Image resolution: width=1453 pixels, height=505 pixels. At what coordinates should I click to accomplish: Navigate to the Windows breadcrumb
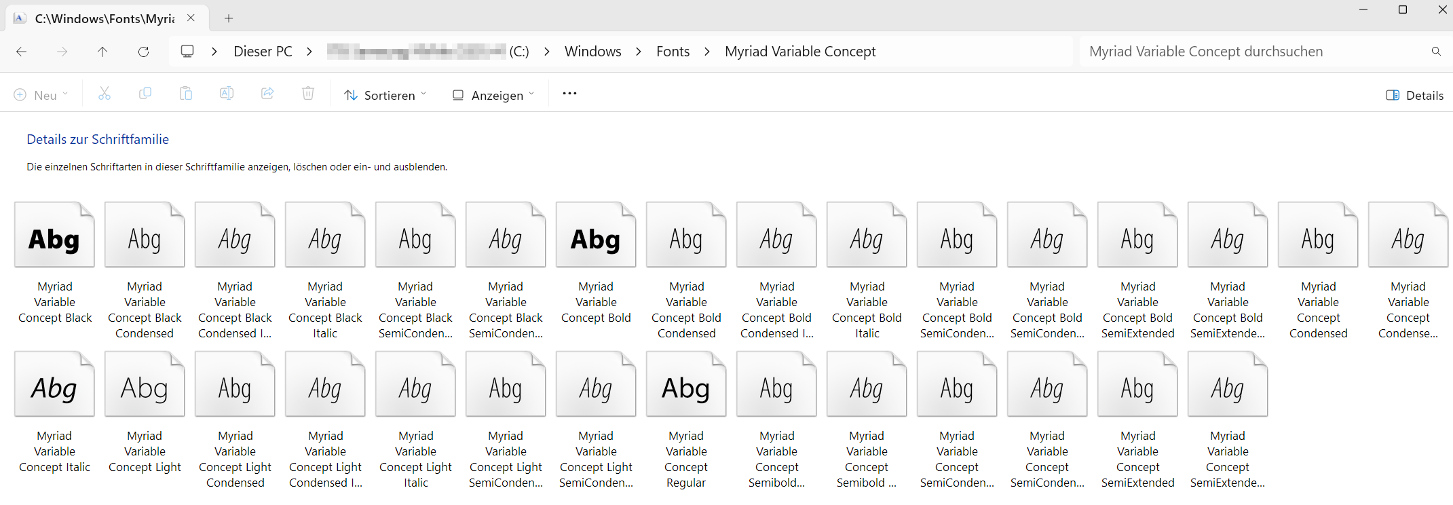pos(593,52)
